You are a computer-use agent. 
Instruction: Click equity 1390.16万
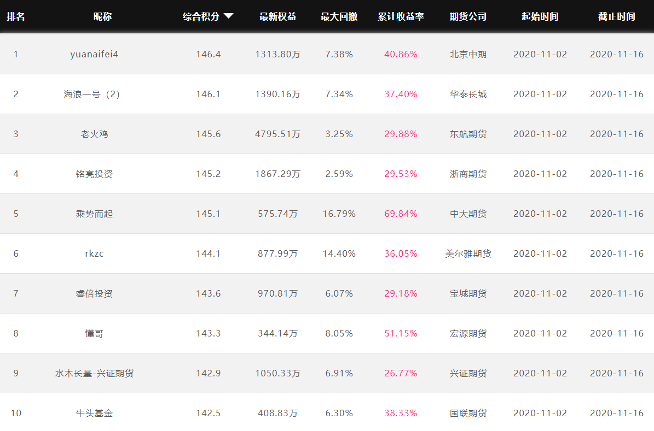pyautogui.click(x=278, y=94)
